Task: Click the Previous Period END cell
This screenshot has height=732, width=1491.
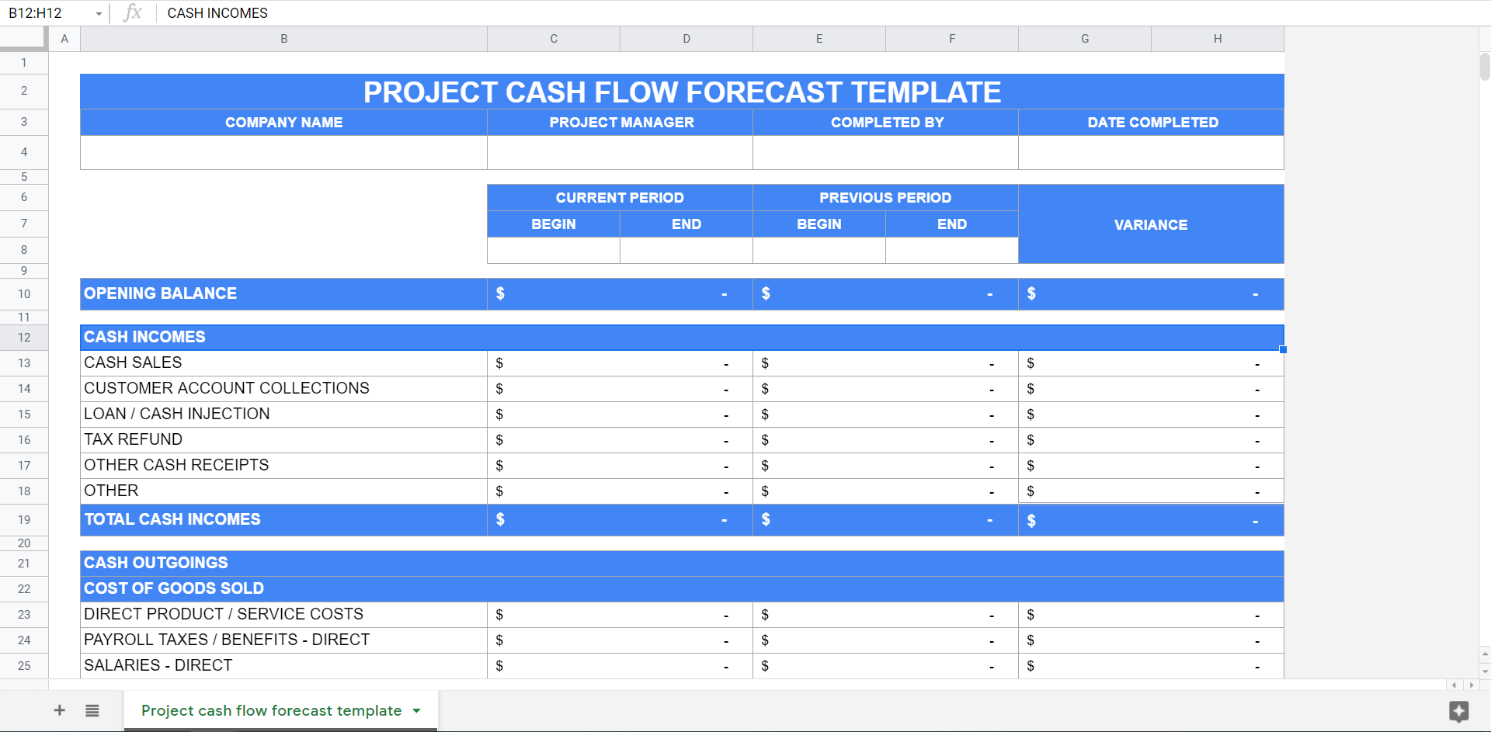Action: (x=952, y=224)
